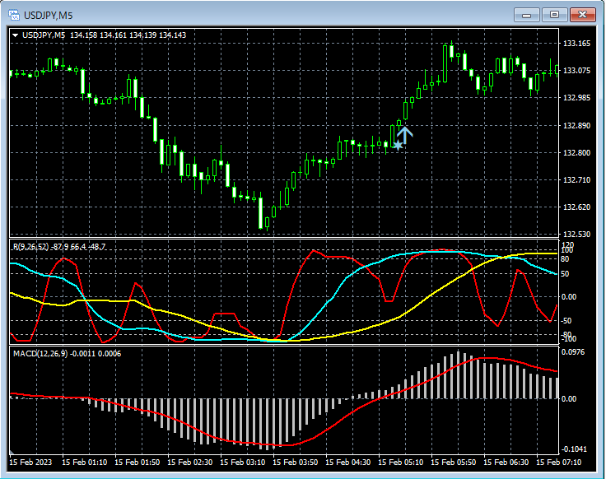This screenshot has width=606, height=479.
Task: Click price level 133.165 on scale
Action: coord(576,44)
